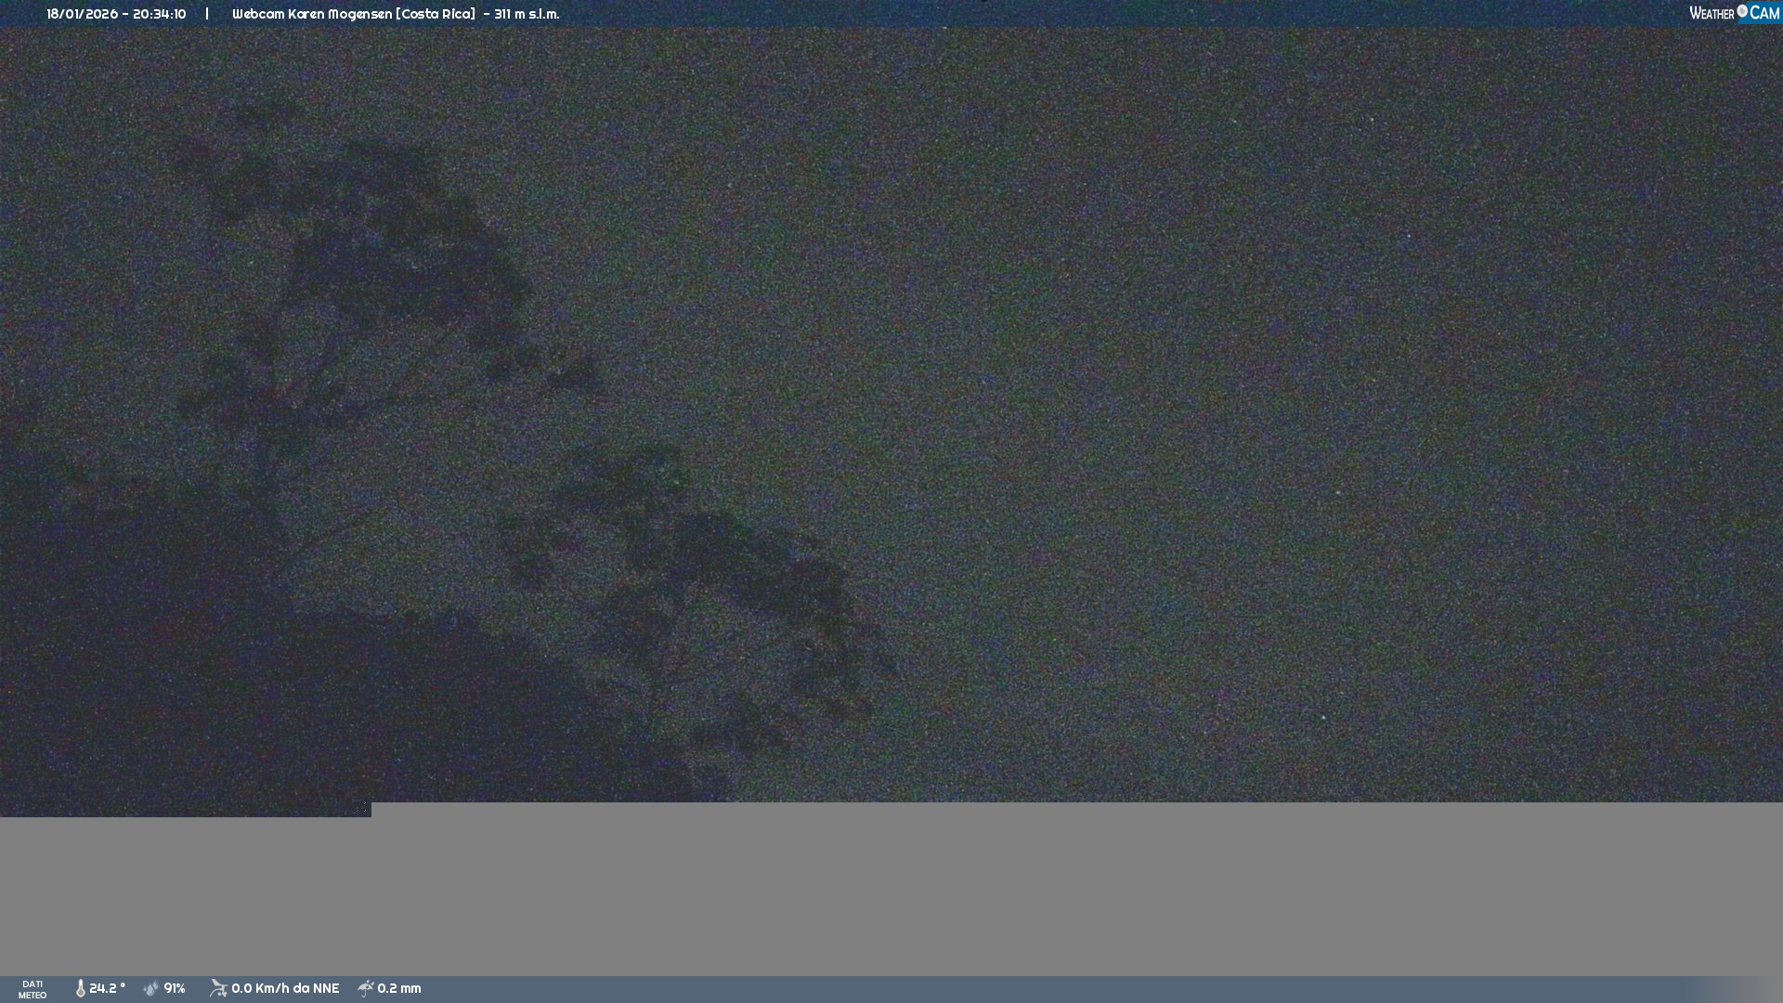1783x1003 pixels.
Task: Click the resize grip dots at image corner
Action: pos(362,809)
